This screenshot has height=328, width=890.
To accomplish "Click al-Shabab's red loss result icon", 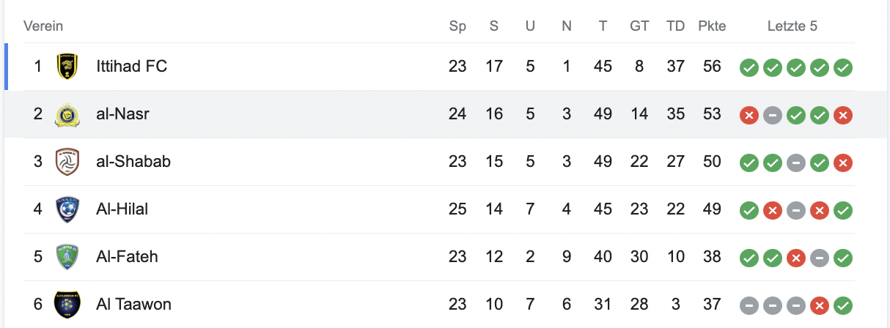I will 843,163.
